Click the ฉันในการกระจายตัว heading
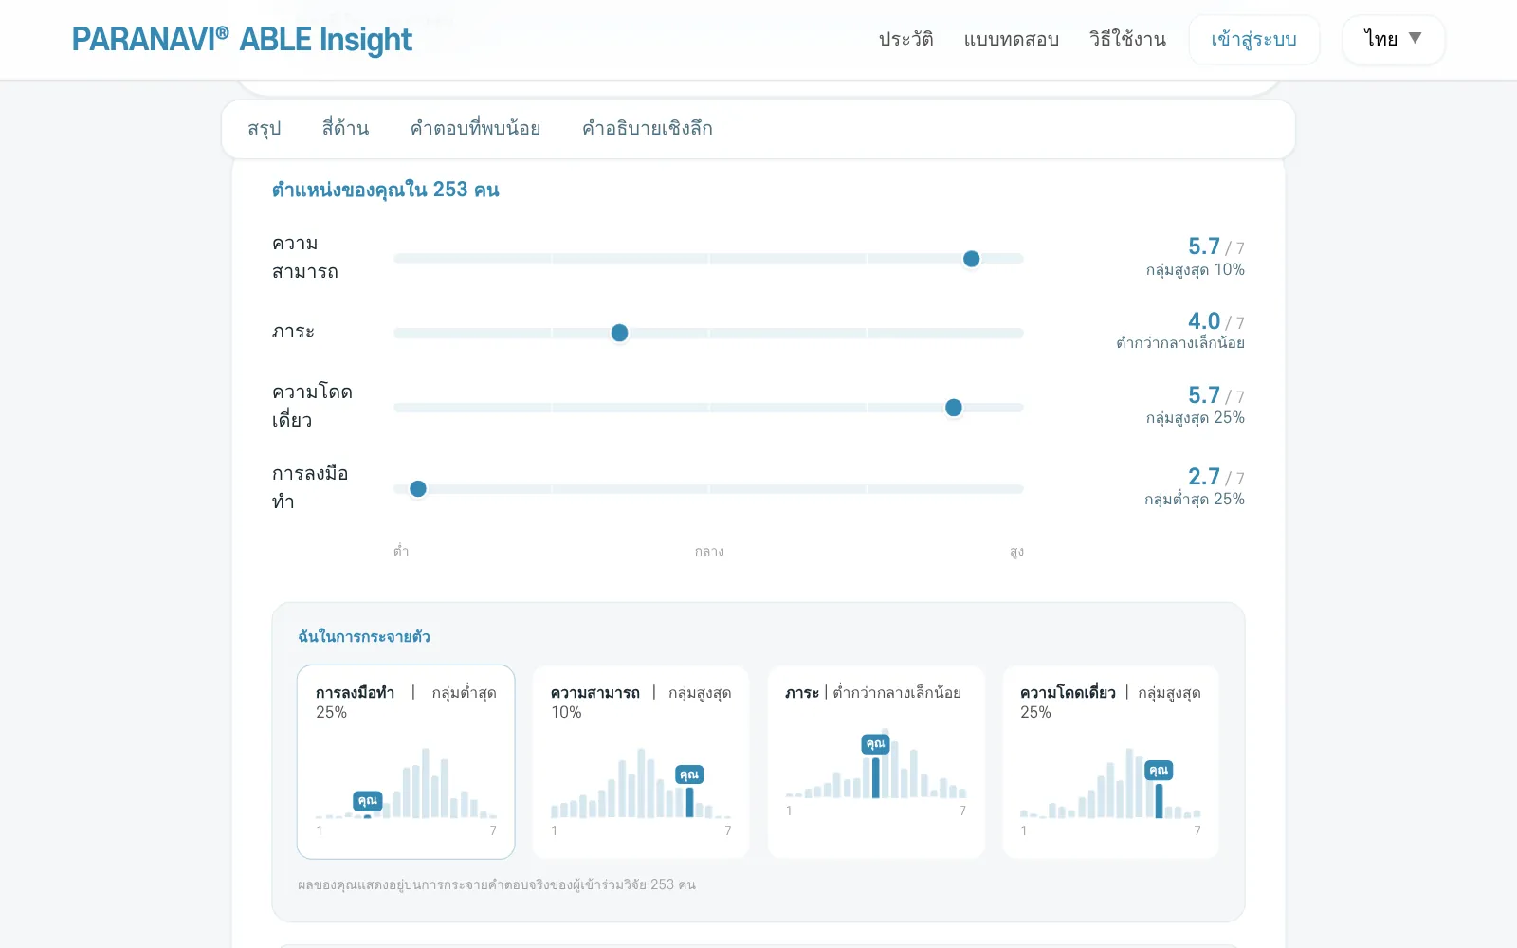The image size is (1517, 948). coord(364,637)
